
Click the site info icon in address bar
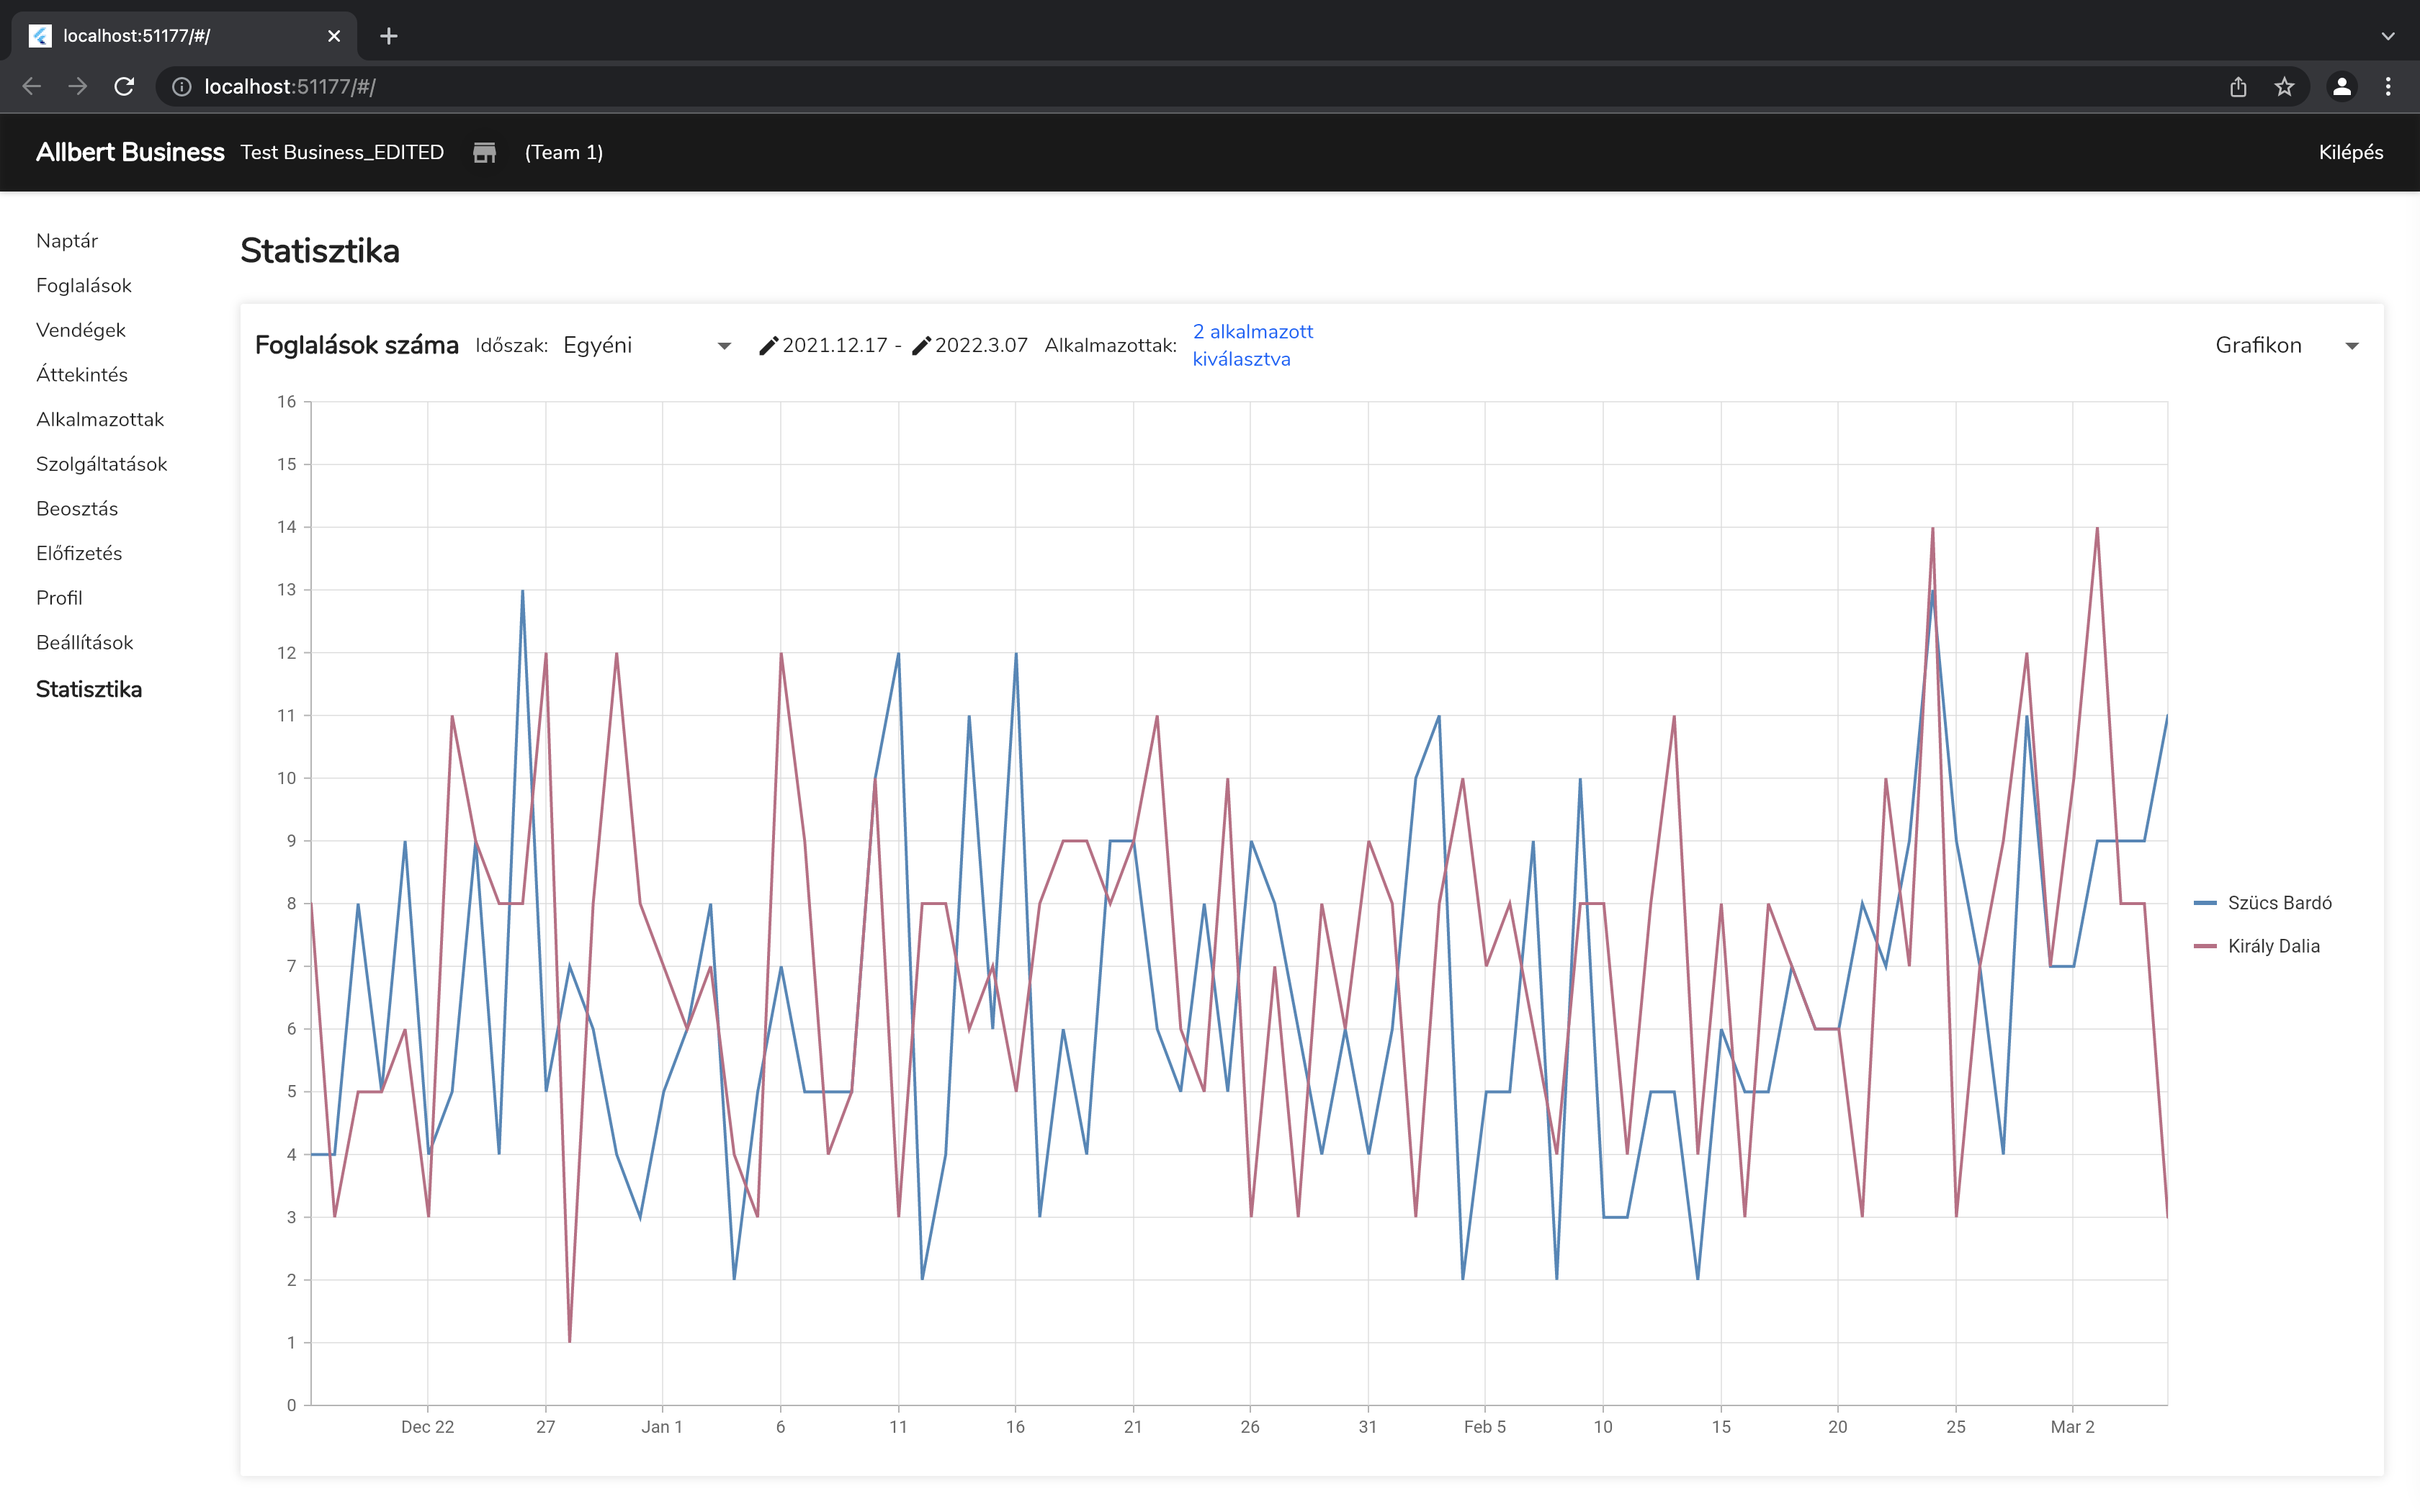(181, 87)
